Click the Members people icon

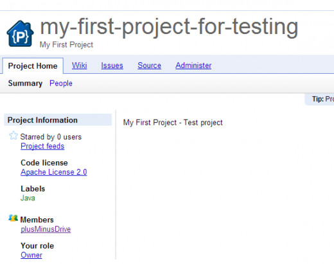click(13, 218)
